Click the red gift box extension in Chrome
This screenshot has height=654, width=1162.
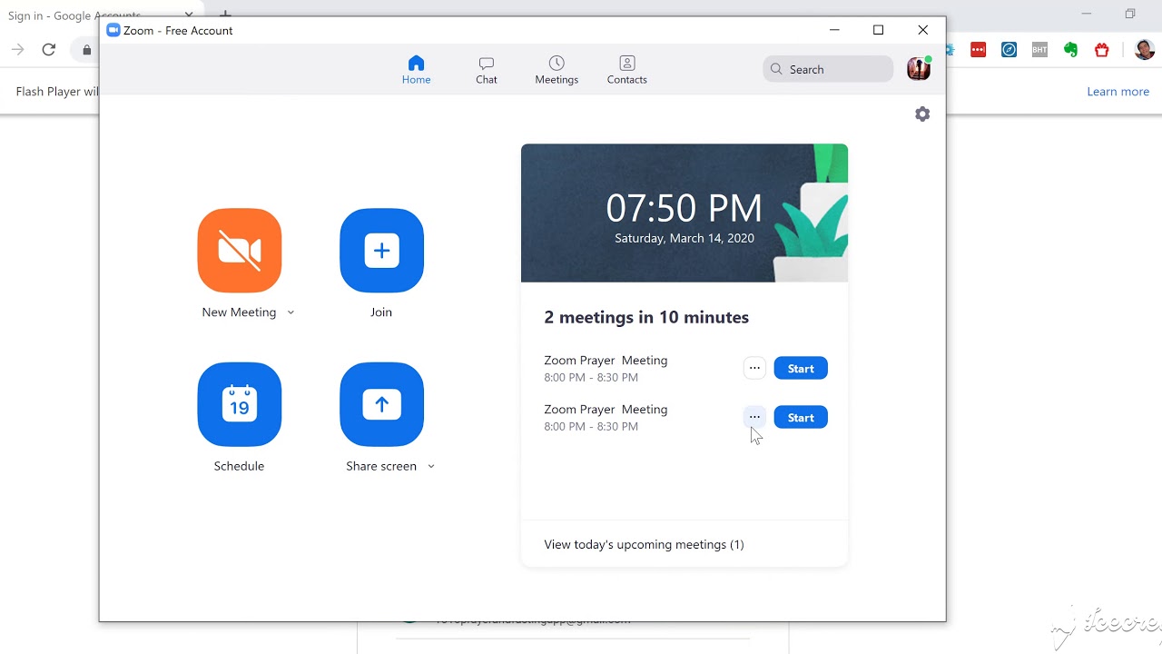1102,50
